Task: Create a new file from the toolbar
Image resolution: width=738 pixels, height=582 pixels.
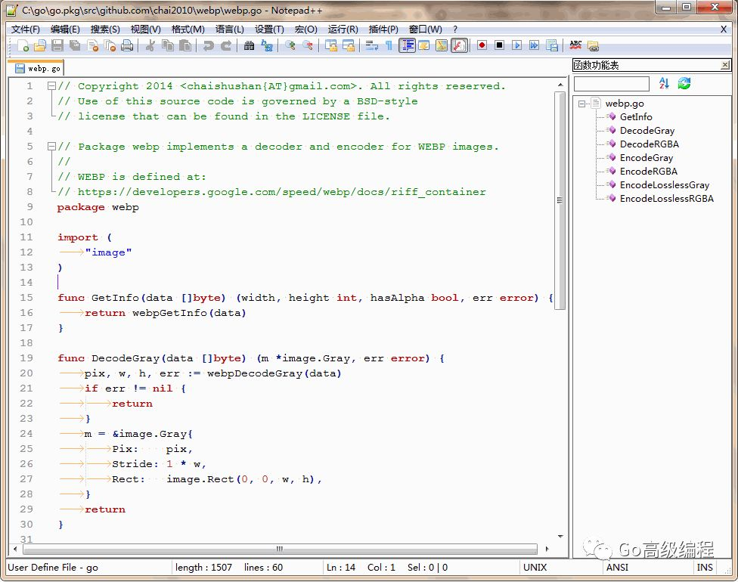Action: (x=23, y=45)
